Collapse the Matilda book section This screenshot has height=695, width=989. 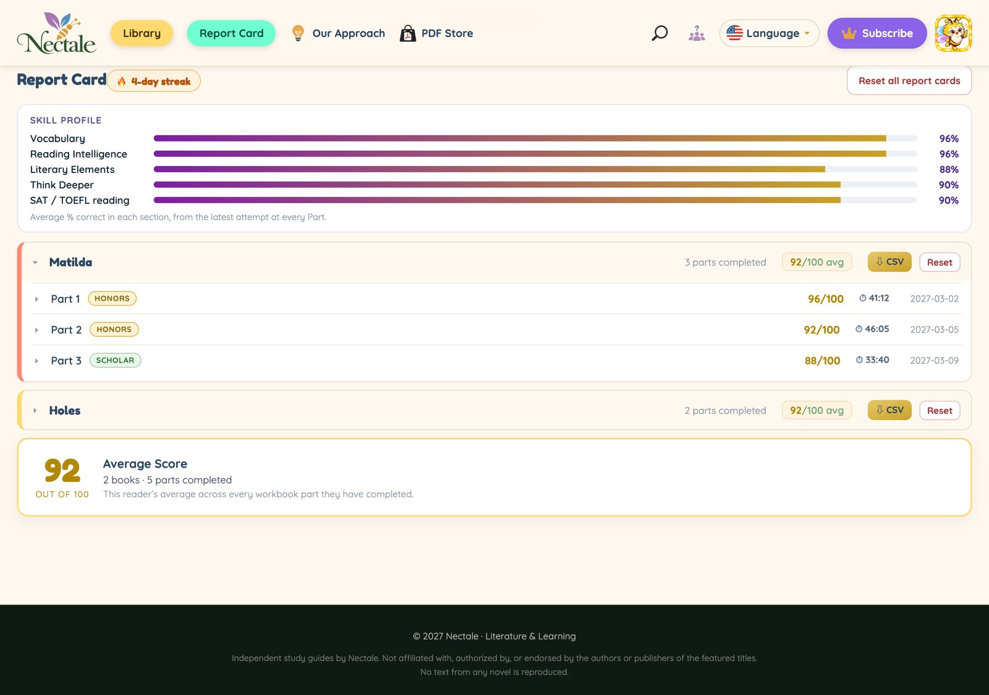point(35,263)
